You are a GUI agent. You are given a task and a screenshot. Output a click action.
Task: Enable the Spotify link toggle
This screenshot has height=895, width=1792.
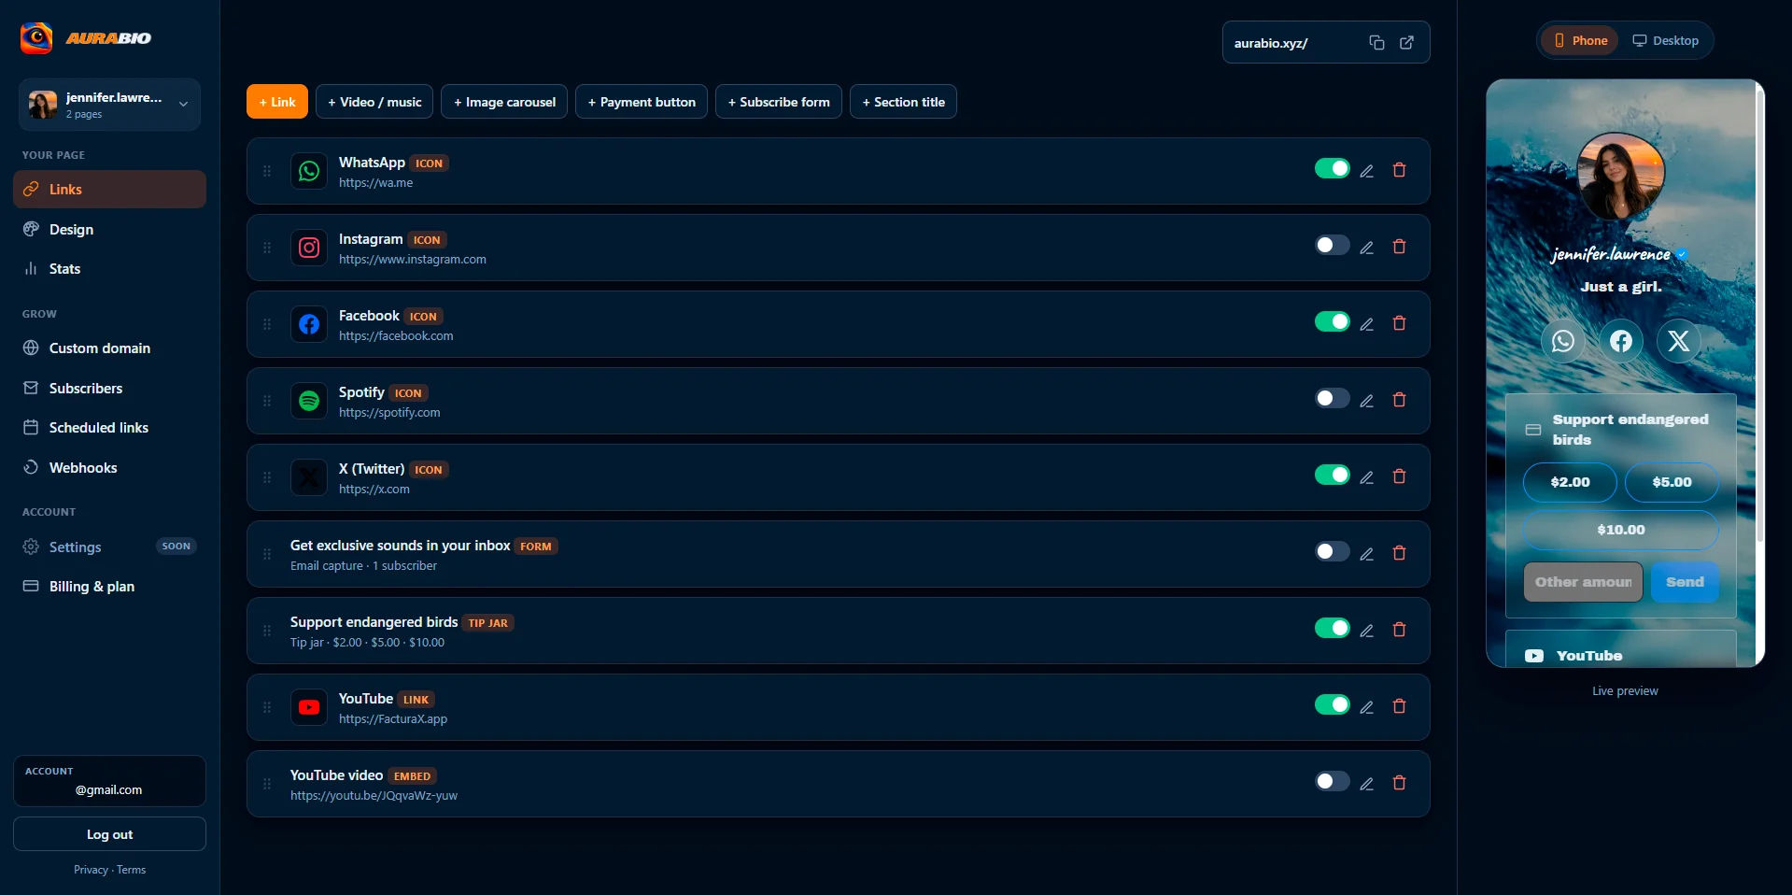pyautogui.click(x=1332, y=398)
